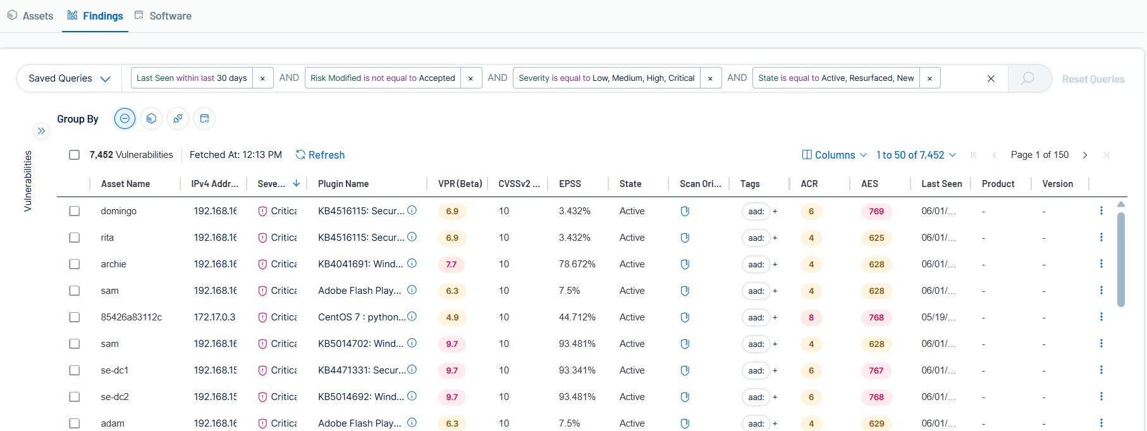
Task: Toggle select-all vulnerabilities checkbox
Action: 75,155
